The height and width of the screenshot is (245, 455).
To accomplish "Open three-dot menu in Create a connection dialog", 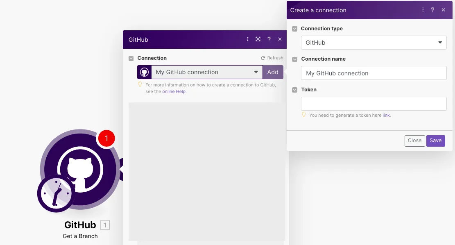I will tap(423, 10).
